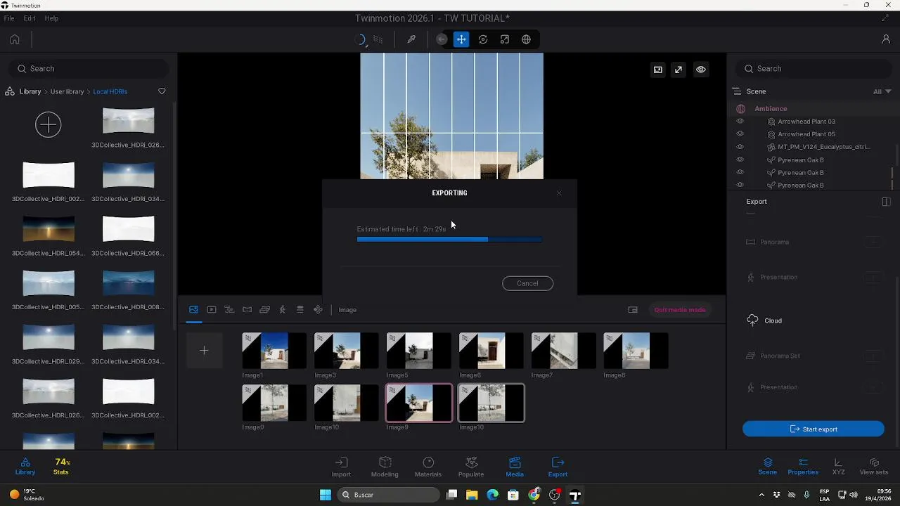This screenshot has width=900, height=506.
Task: Select the Image8 thumbnail
Action: click(636, 351)
